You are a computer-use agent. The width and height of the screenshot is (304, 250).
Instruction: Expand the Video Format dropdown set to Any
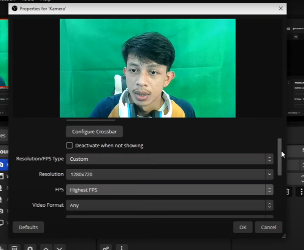[169, 205]
